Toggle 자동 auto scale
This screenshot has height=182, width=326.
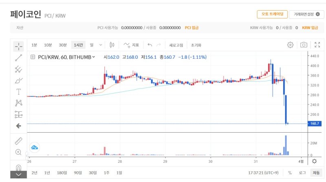click(316, 173)
